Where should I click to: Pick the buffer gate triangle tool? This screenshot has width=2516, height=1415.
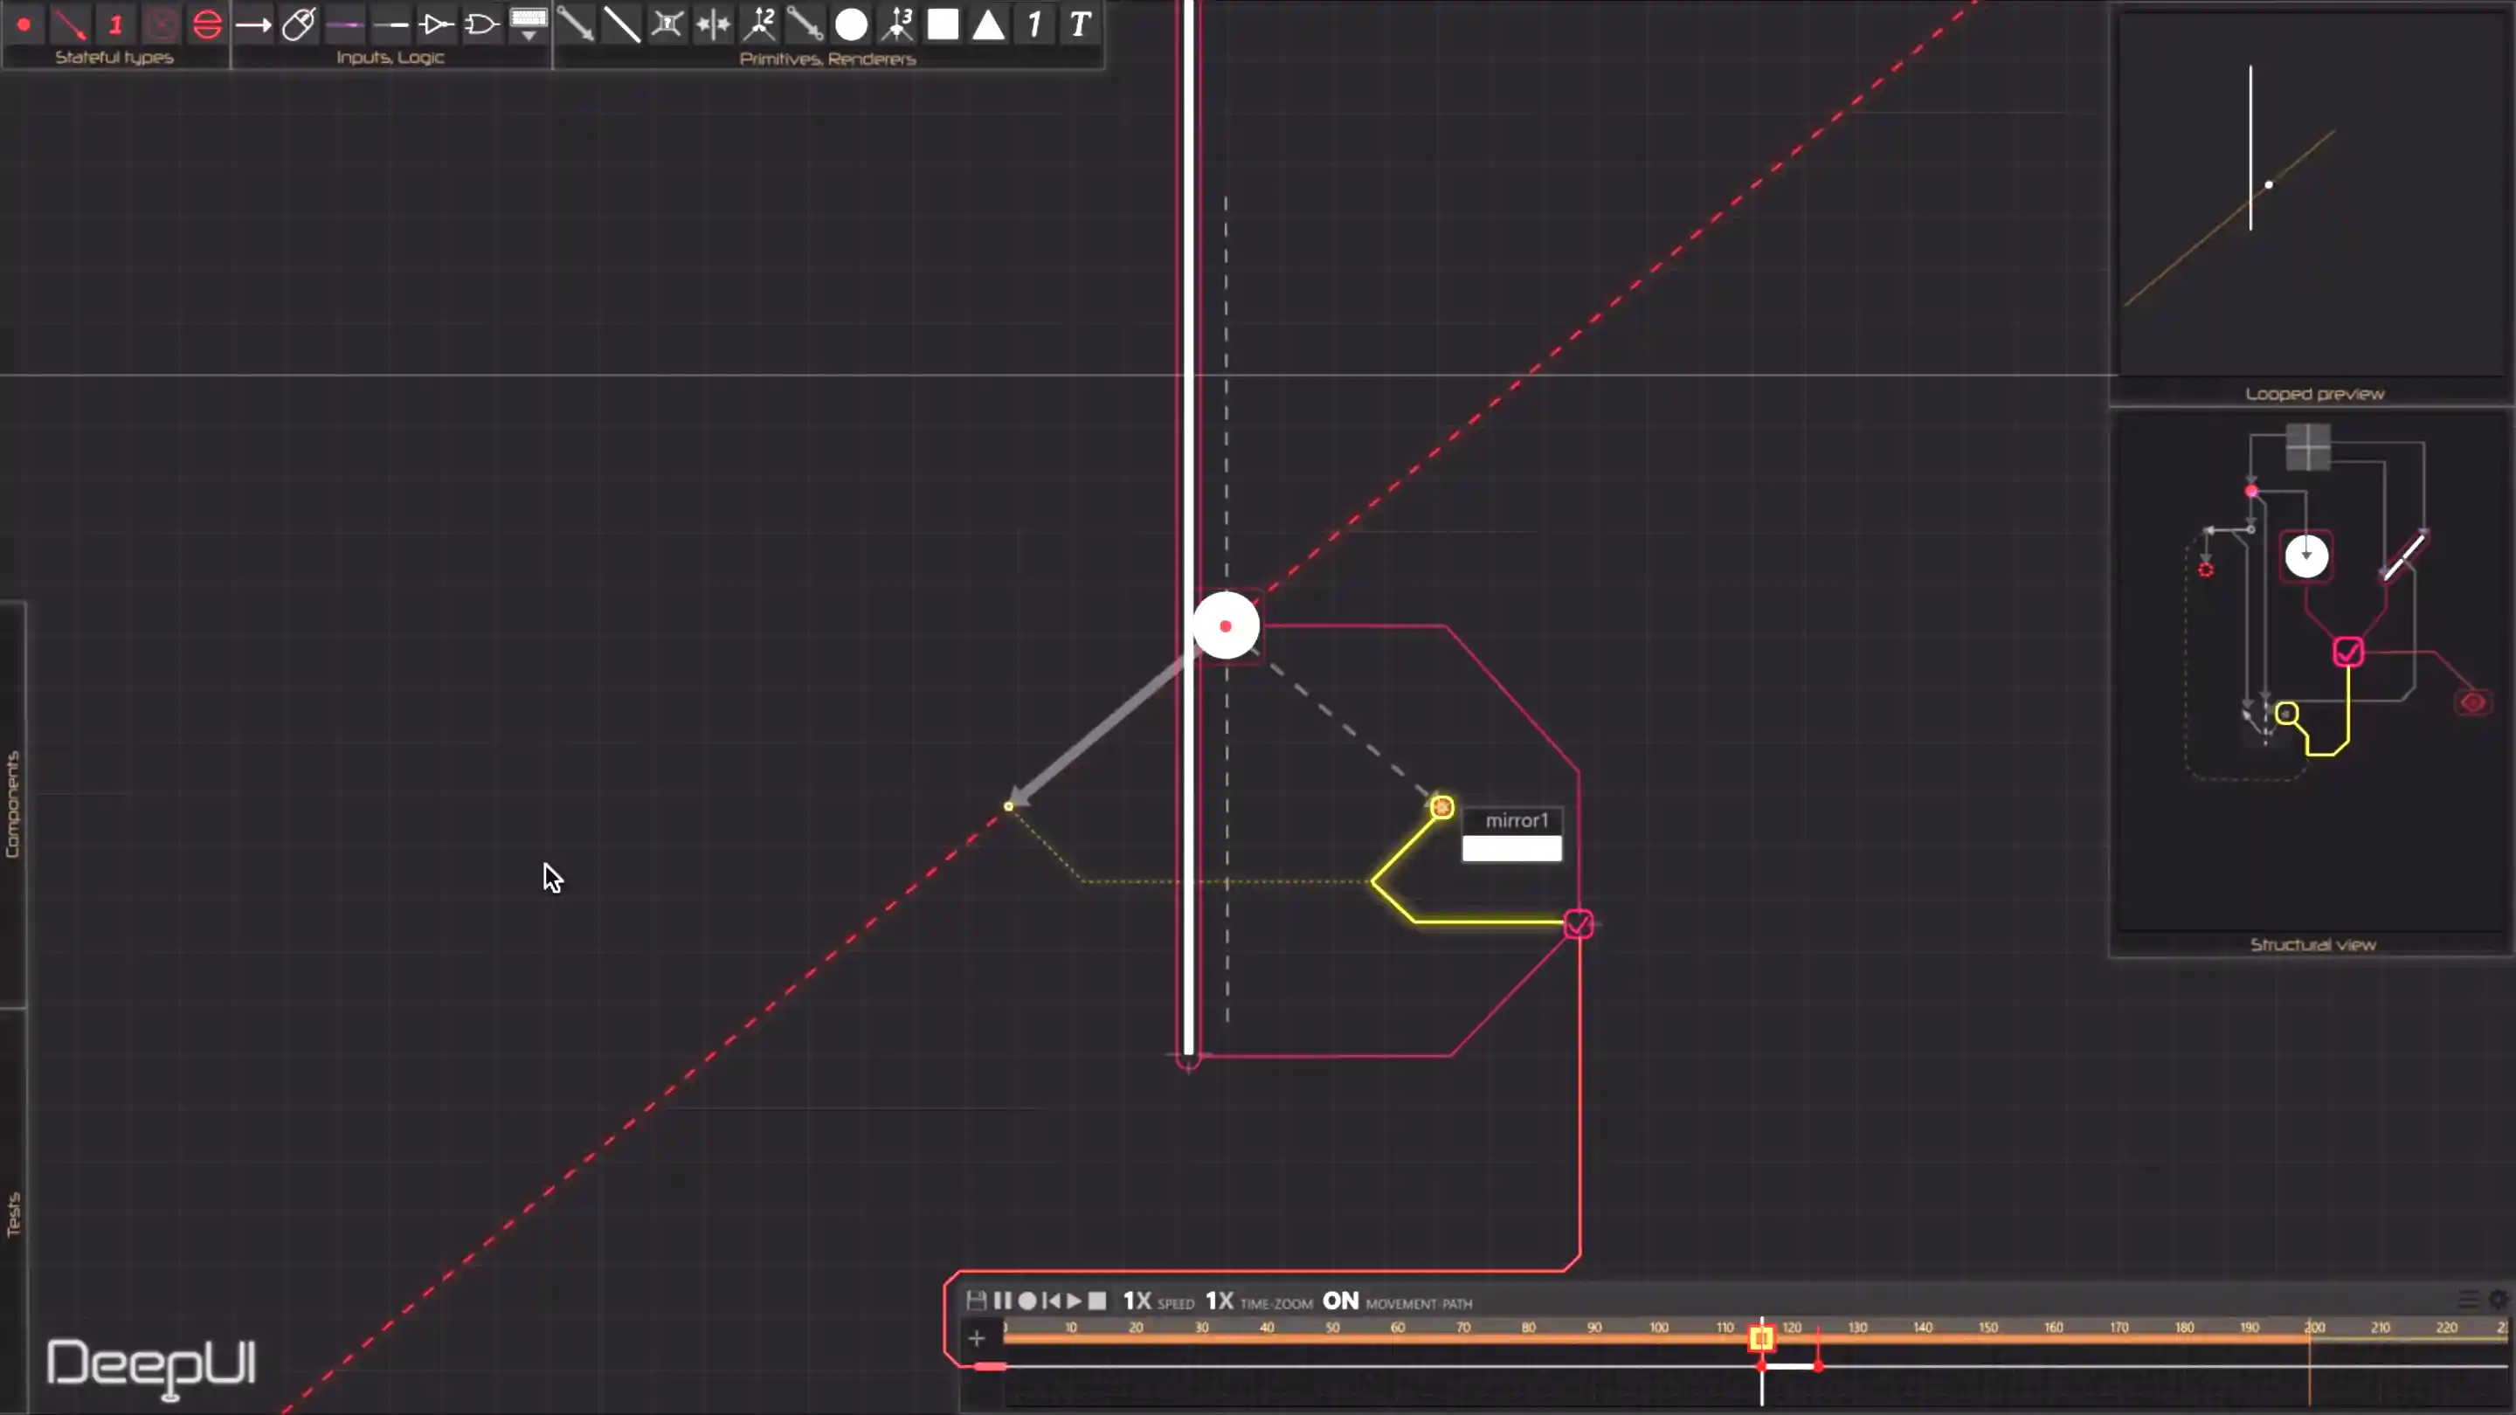(x=436, y=24)
